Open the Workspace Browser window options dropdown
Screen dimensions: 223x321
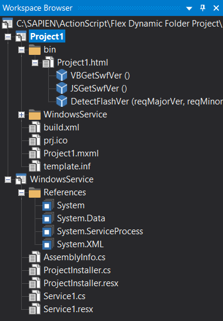(189, 8)
